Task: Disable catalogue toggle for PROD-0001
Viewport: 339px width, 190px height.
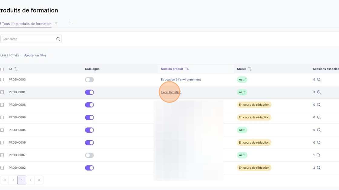Action: [89, 92]
